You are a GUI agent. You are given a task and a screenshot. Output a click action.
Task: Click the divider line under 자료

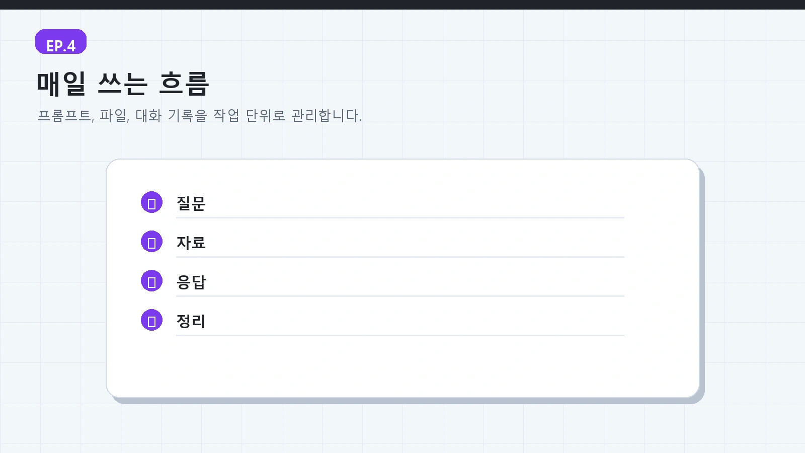(400, 257)
